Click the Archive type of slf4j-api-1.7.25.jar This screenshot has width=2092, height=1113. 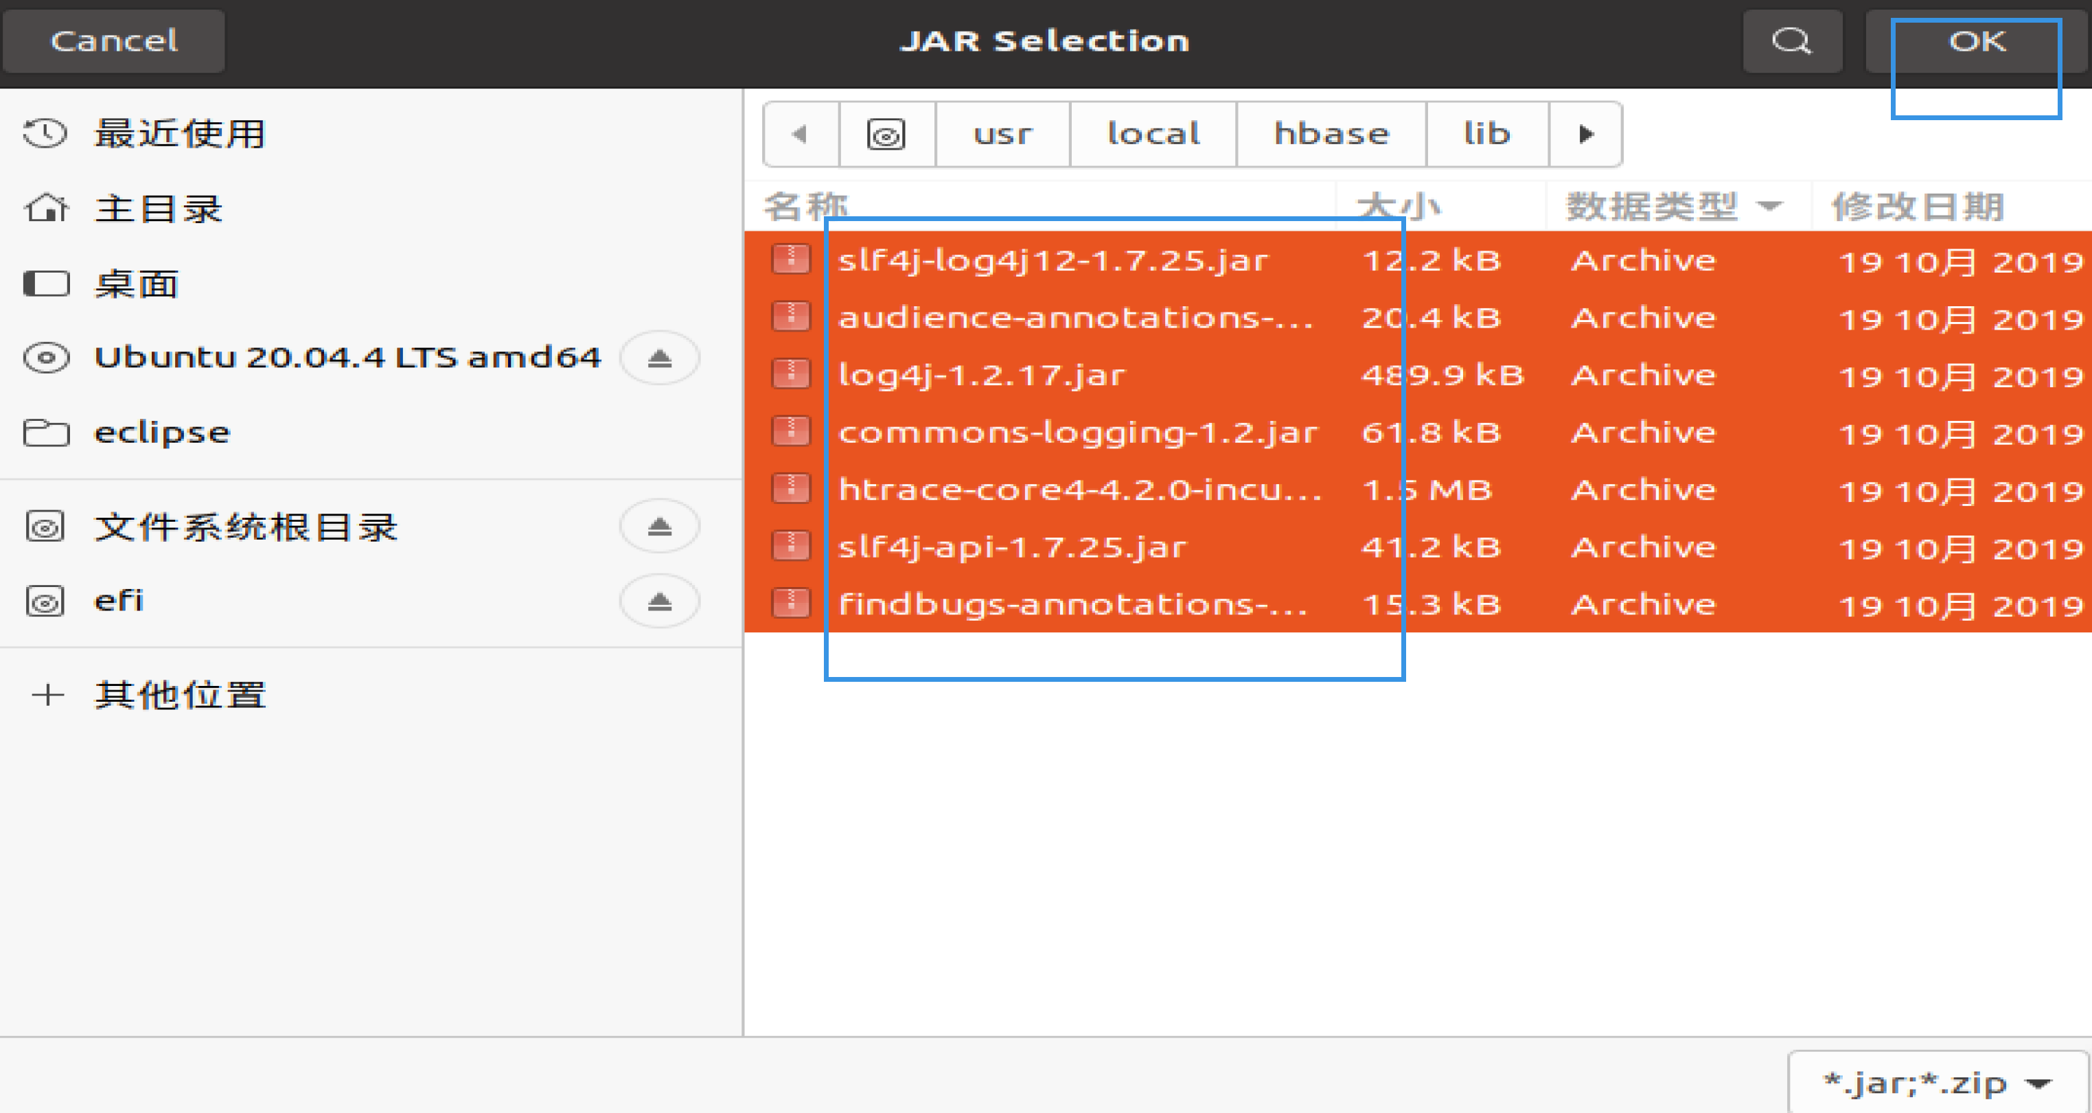pyautogui.click(x=1644, y=547)
